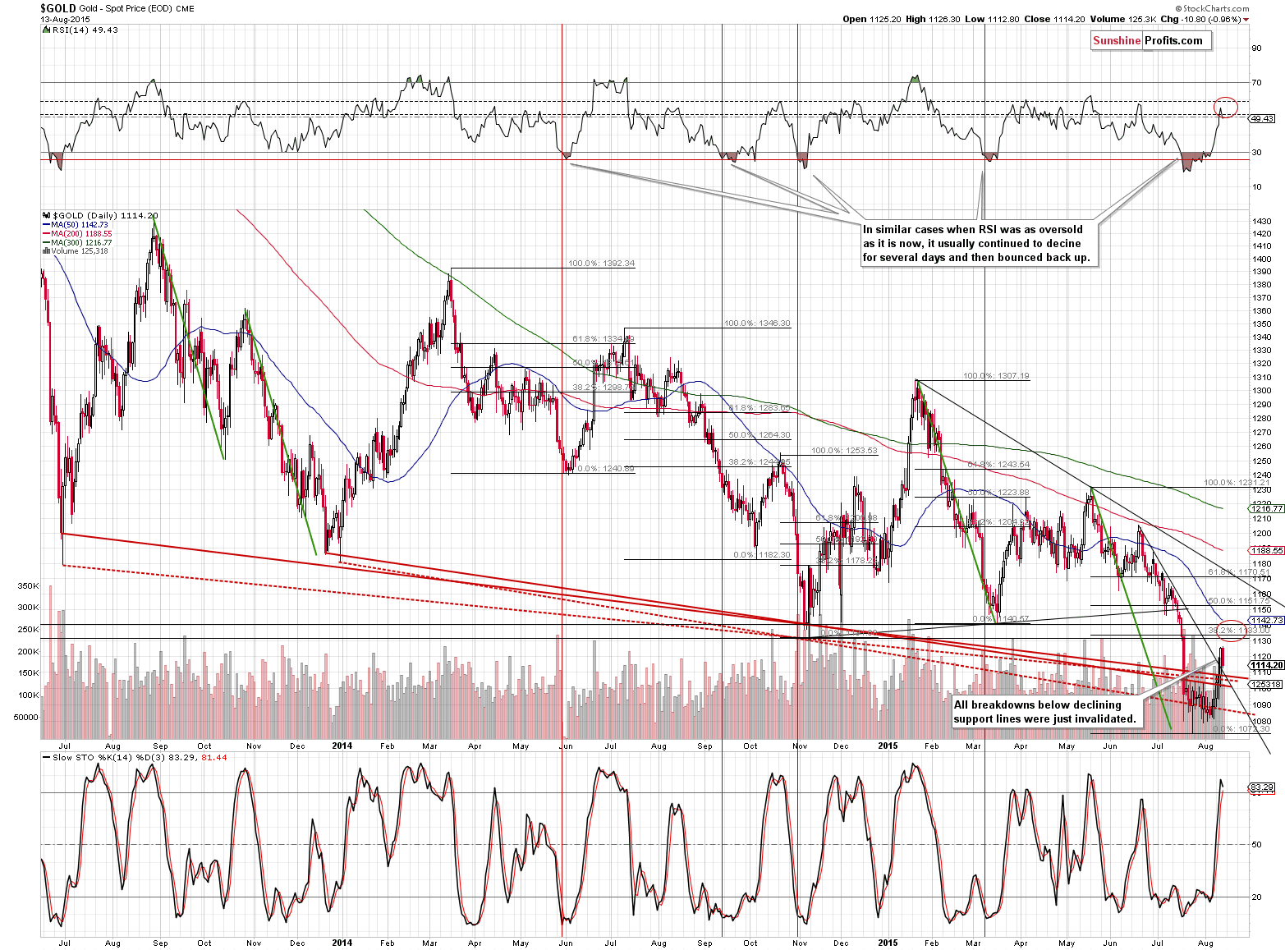This screenshot has width=1285, height=950.
Task: Click the © StockCharts.com credit text
Action: [1210, 7]
